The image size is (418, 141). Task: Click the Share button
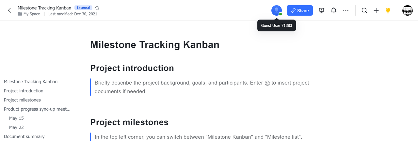(299, 10)
